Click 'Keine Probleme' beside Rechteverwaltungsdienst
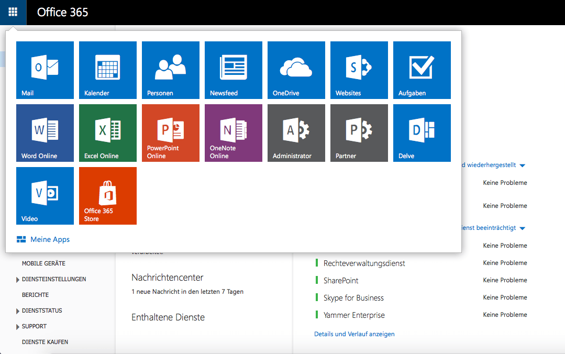This screenshot has height=354, width=565. tap(505, 263)
